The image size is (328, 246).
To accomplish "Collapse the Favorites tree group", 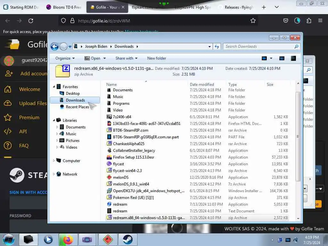I will coord(54,86).
